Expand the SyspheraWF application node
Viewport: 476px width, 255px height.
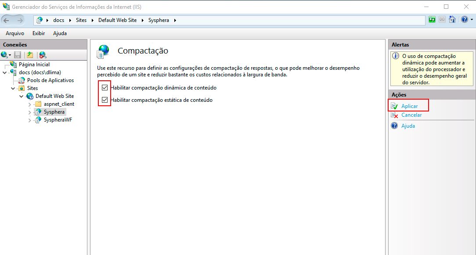pos(29,120)
